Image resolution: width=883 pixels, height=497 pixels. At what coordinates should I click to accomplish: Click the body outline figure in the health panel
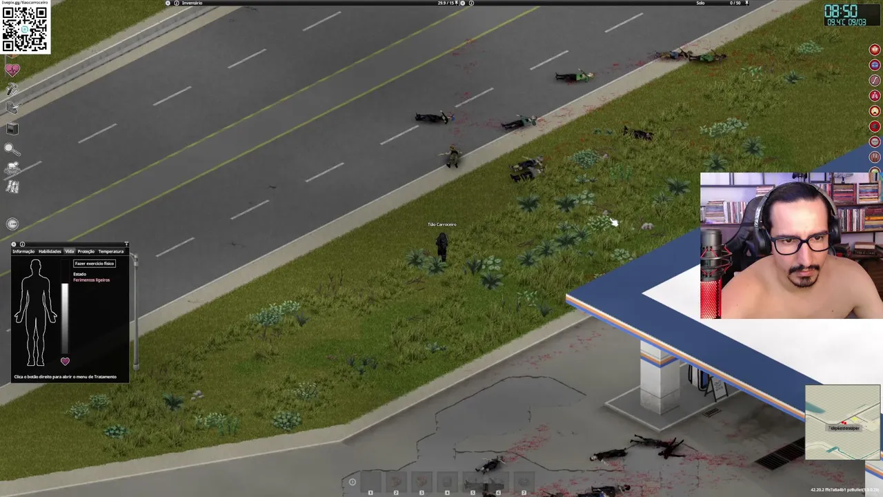pyautogui.click(x=36, y=313)
